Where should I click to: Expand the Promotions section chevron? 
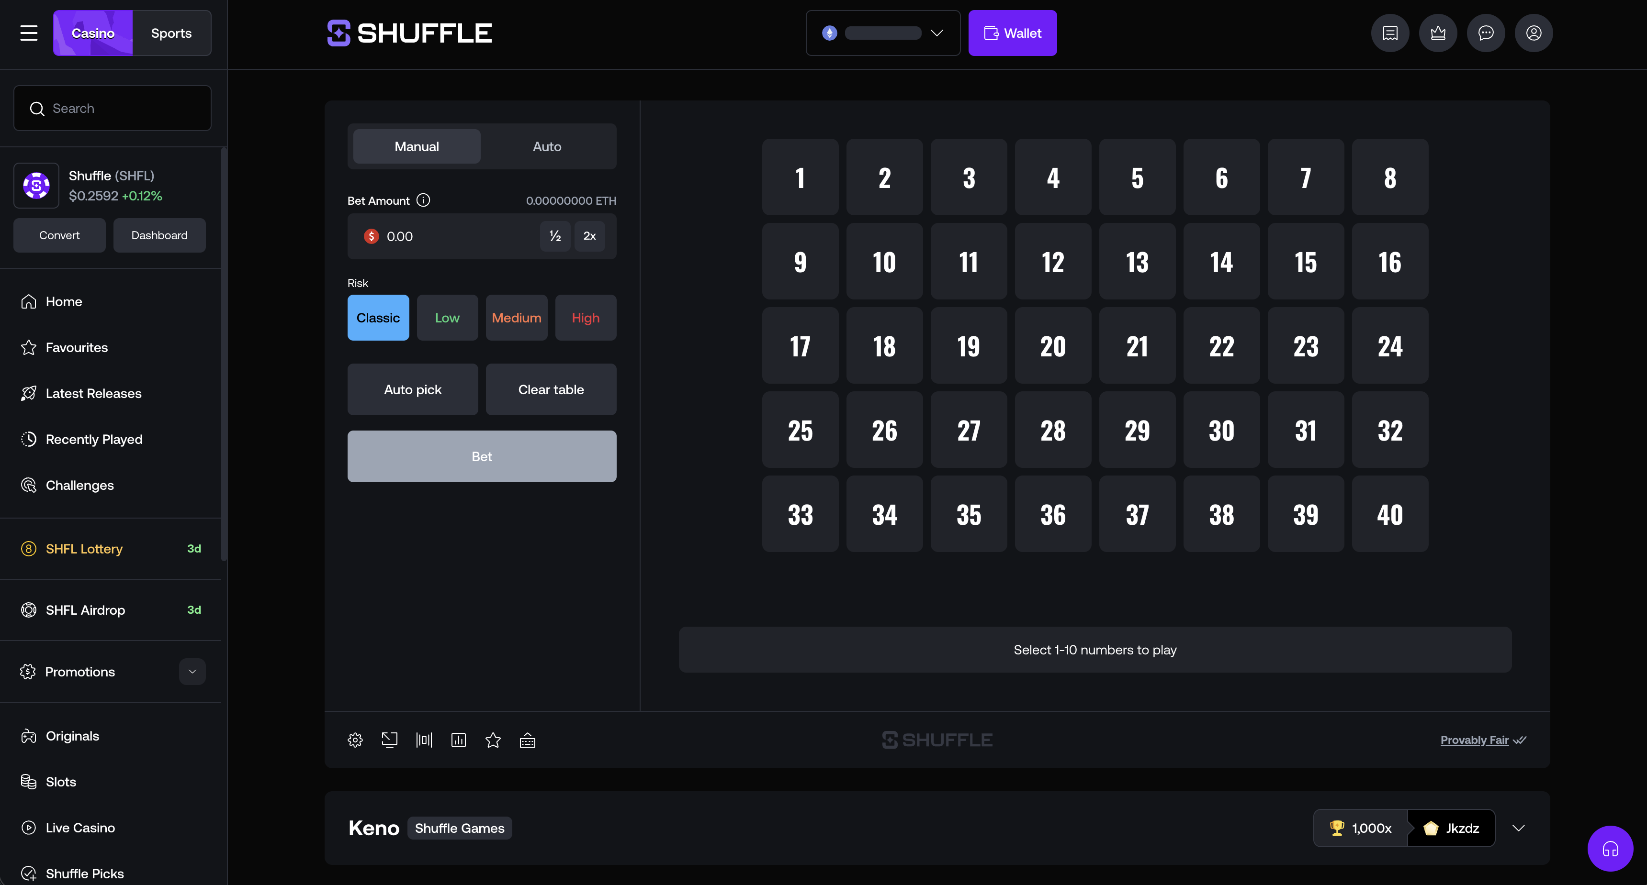click(192, 672)
